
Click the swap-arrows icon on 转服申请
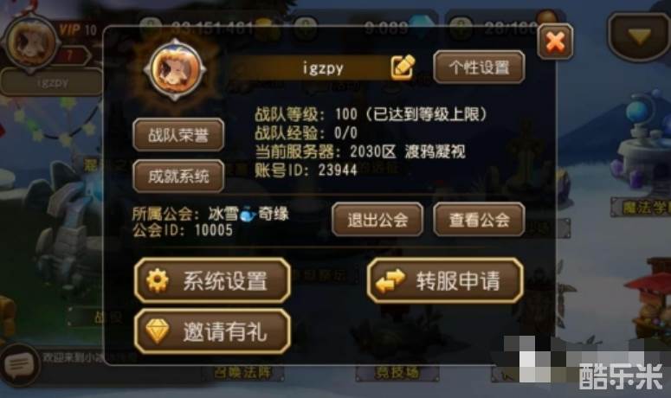[x=390, y=281]
